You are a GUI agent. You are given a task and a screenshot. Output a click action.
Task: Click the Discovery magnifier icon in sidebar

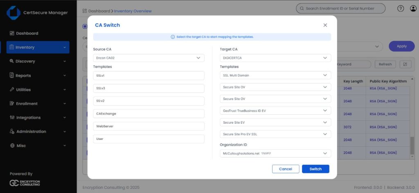[12, 61]
